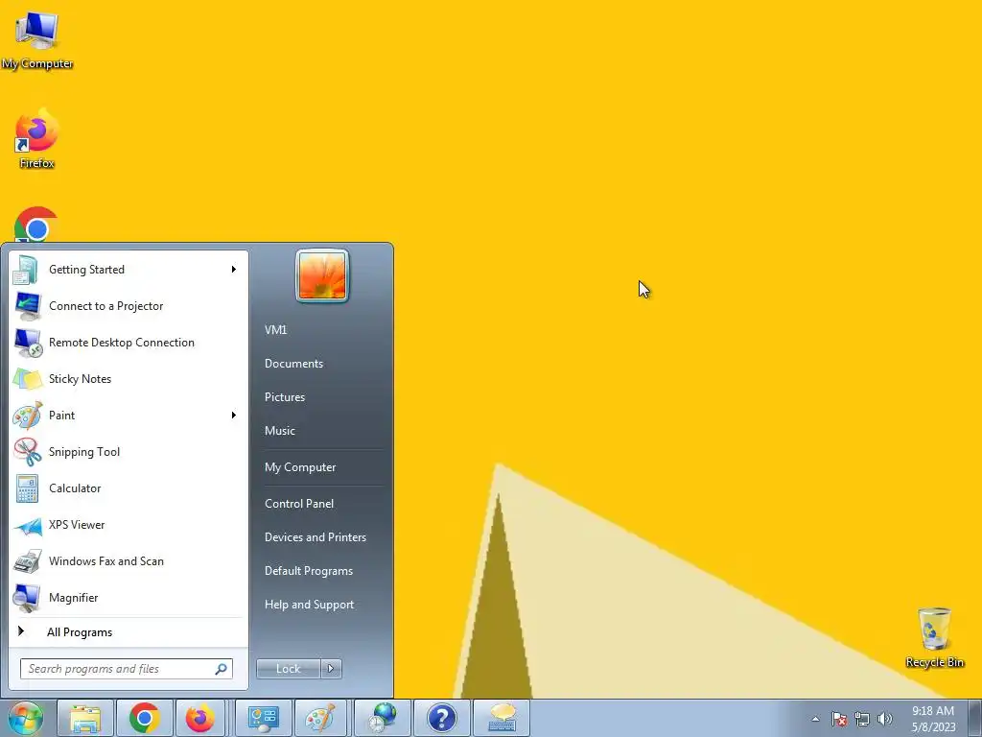982x737 pixels.
Task: Open the shutdown options arrow next to Lock
Action: pos(331,669)
